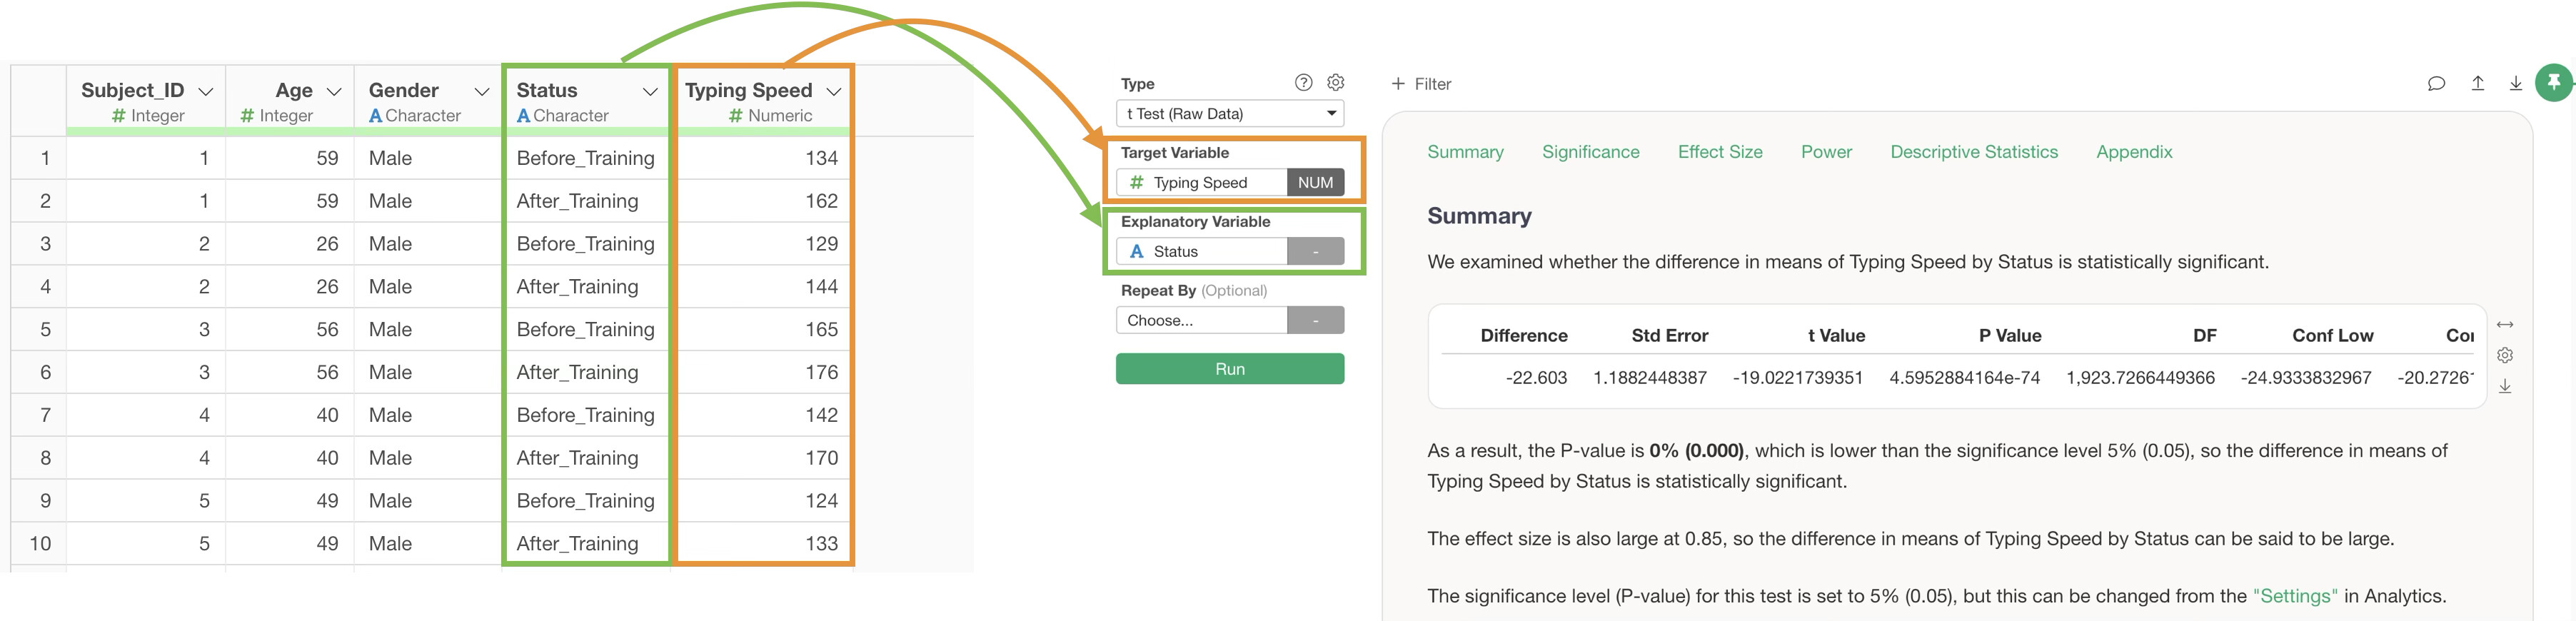
Task: Open the summary table settings gear
Action: [2504, 355]
